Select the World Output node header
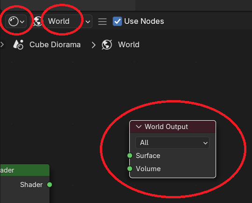 tap(173, 127)
